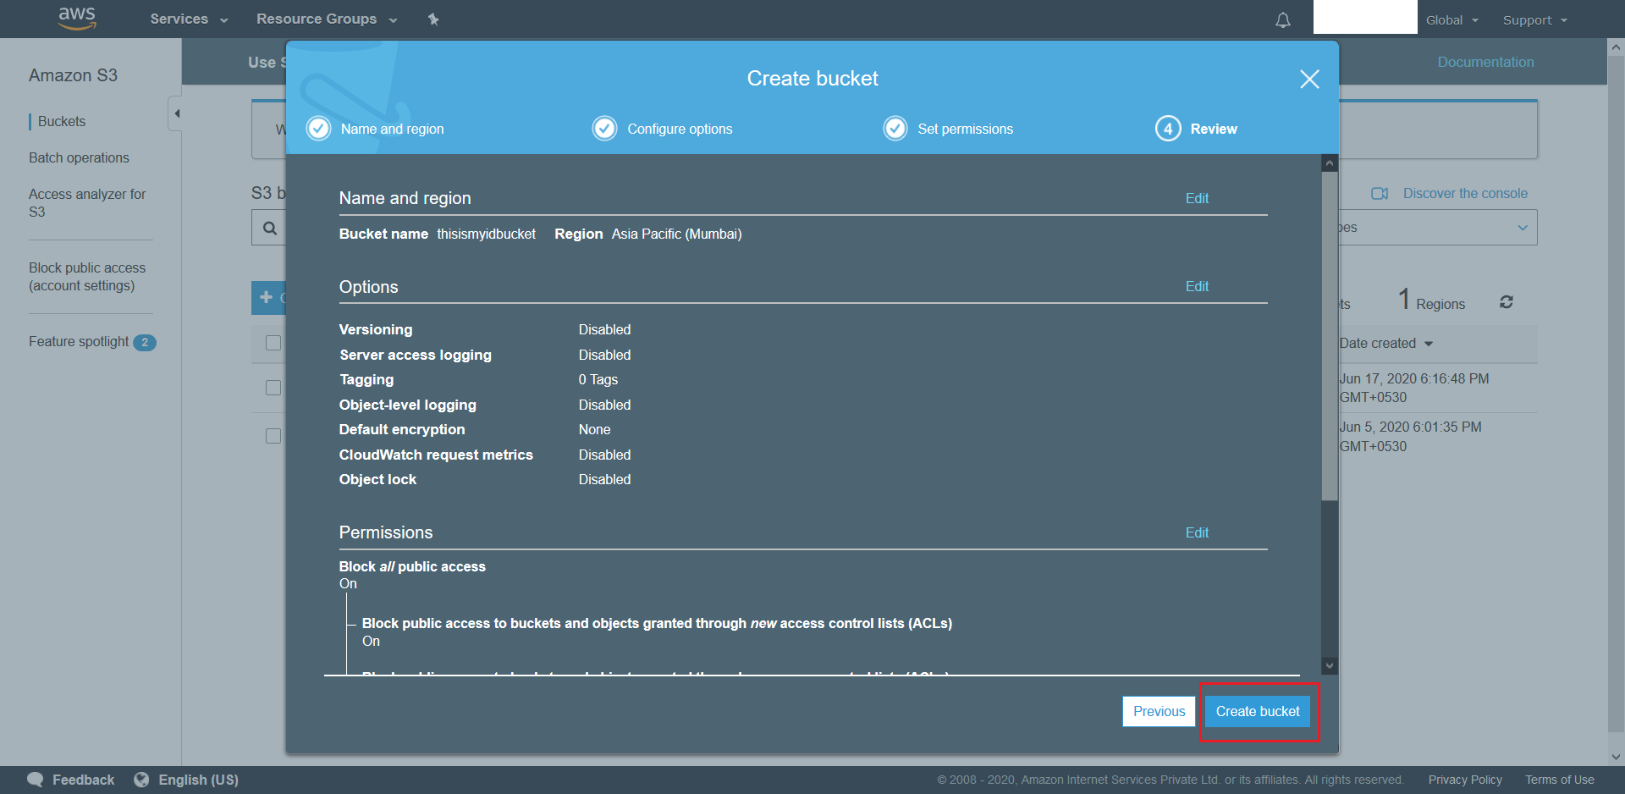Open the Services dropdown
This screenshot has width=1625, height=794.
click(x=189, y=19)
